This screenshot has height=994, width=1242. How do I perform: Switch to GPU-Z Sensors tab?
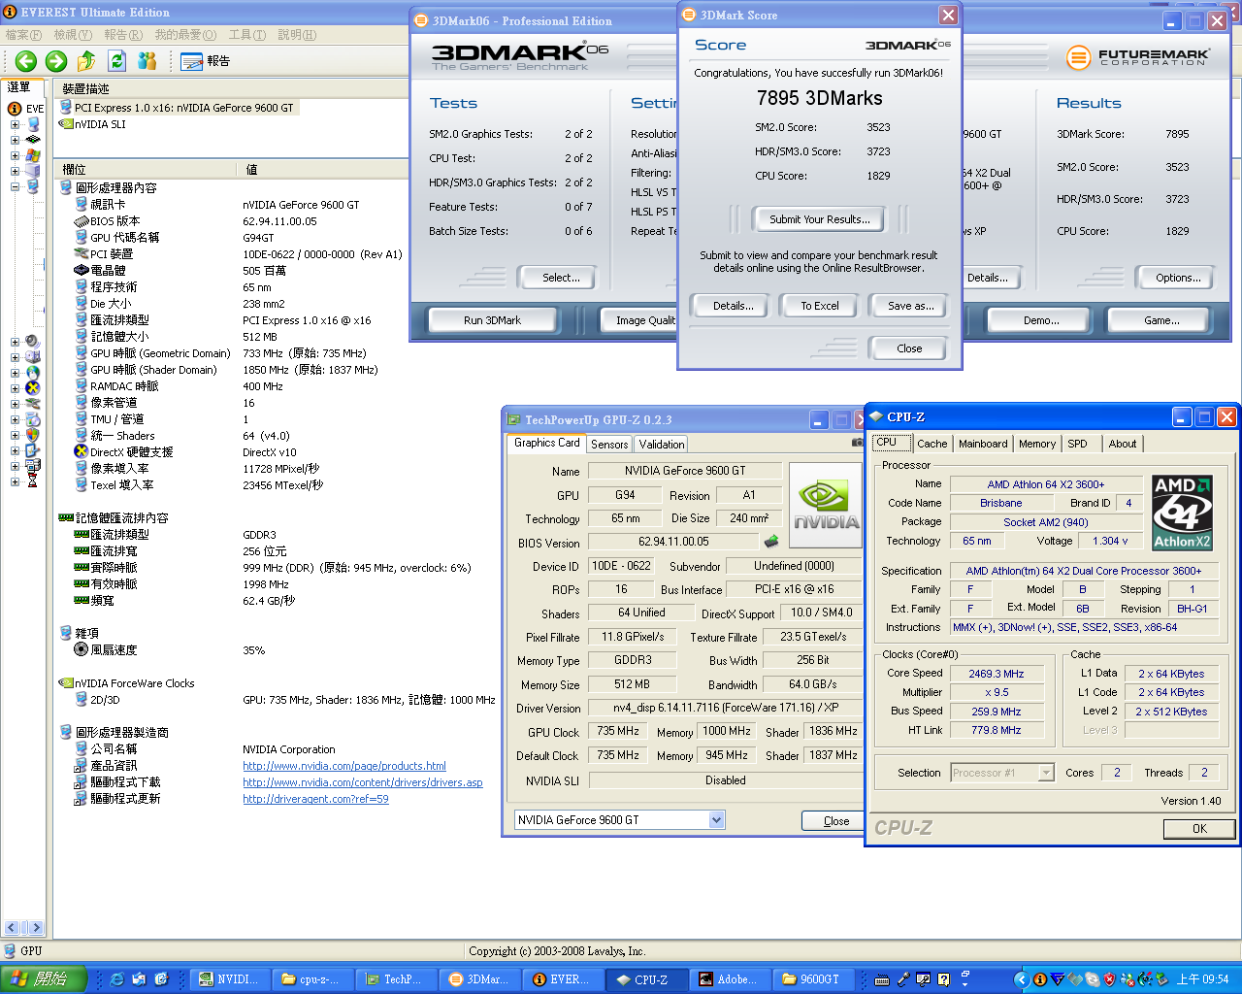pos(609,444)
